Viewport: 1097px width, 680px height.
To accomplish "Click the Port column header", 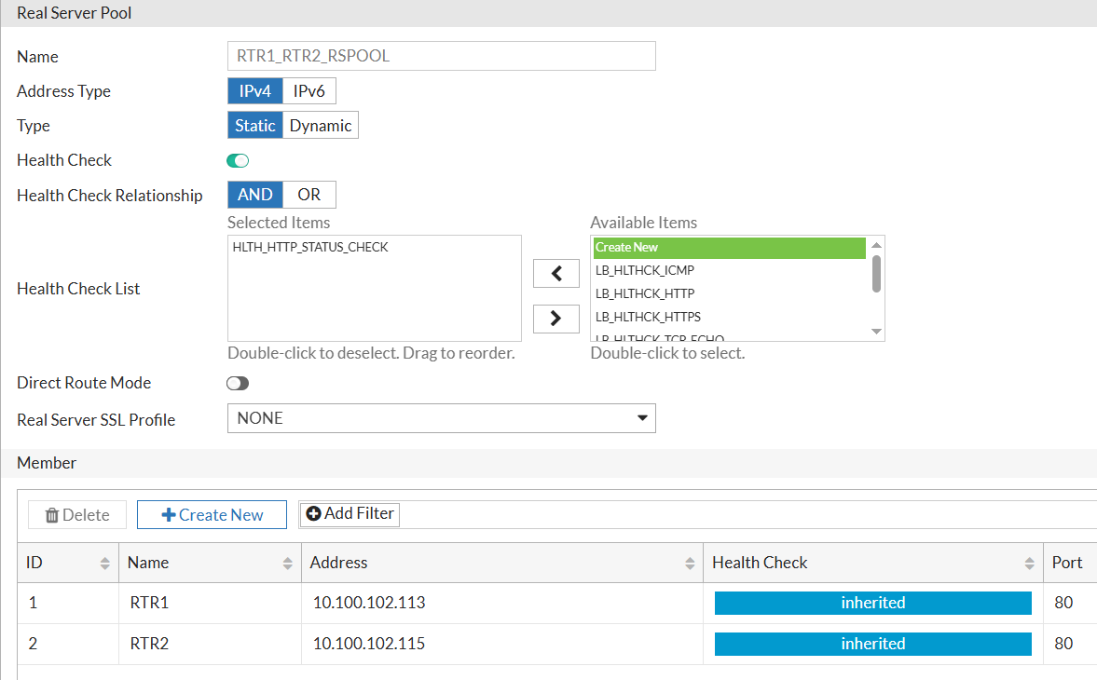I will click(x=1070, y=563).
